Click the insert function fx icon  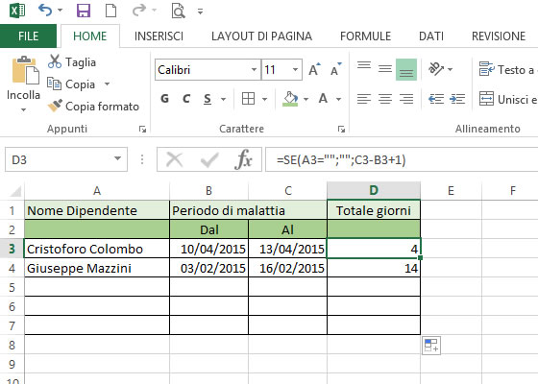coord(243,159)
